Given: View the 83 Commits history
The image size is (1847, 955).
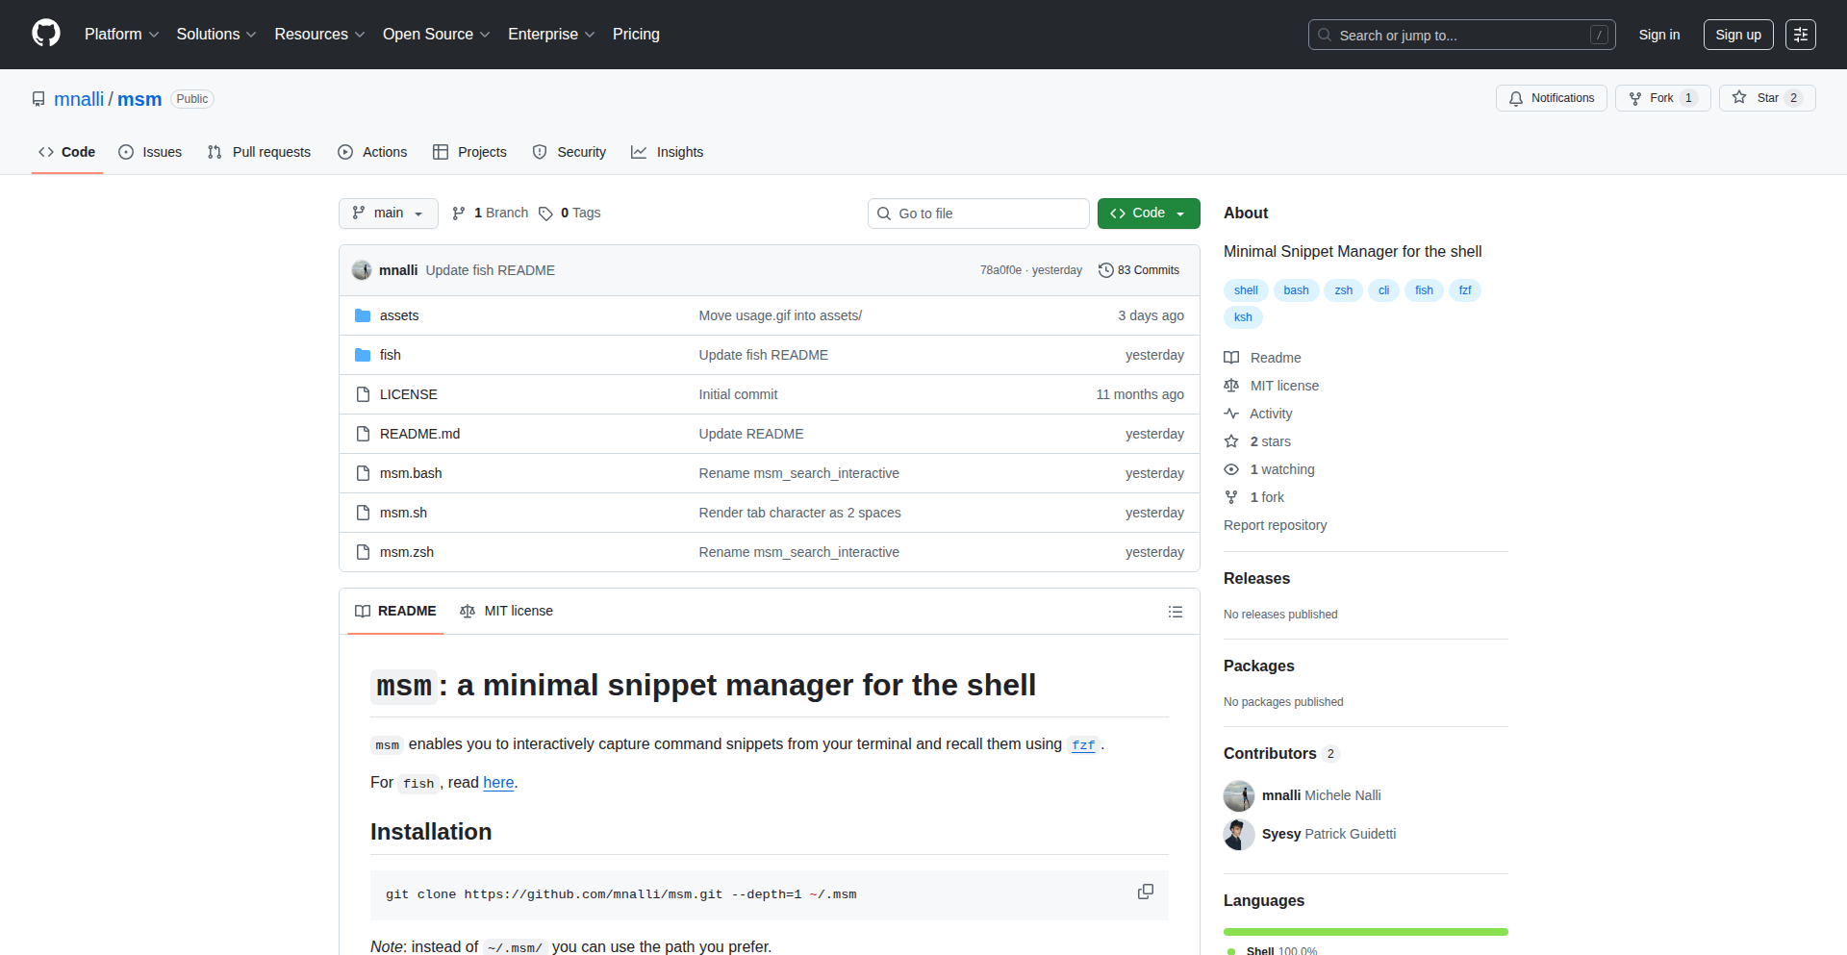Looking at the screenshot, I should [1139, 270].
